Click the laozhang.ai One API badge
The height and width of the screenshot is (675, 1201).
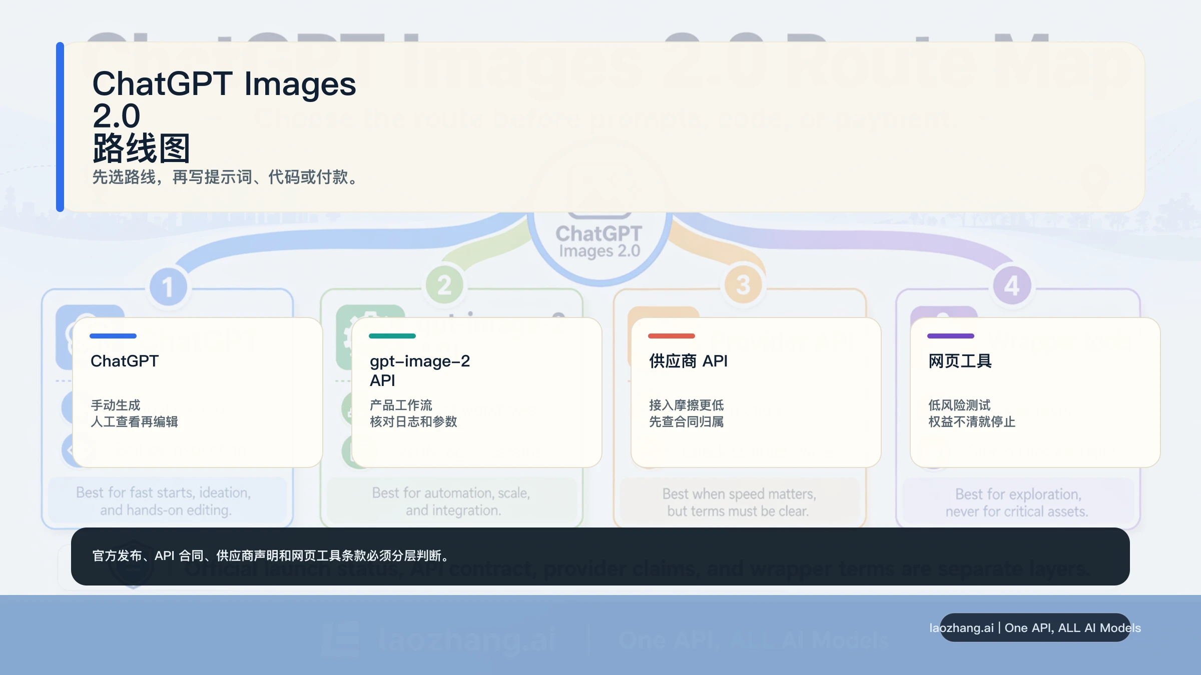coord(1035,627)
